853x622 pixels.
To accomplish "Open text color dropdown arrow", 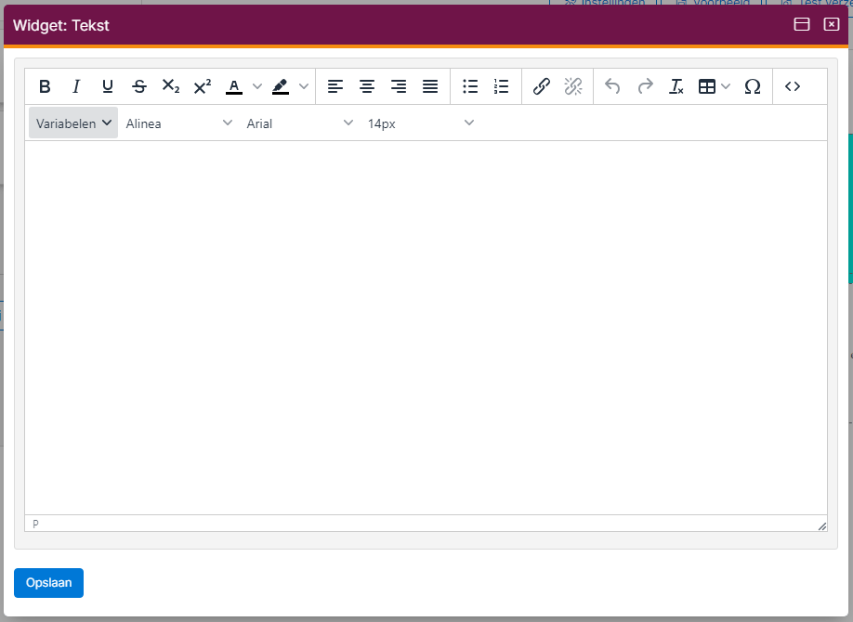I will (x=257, y=86).
